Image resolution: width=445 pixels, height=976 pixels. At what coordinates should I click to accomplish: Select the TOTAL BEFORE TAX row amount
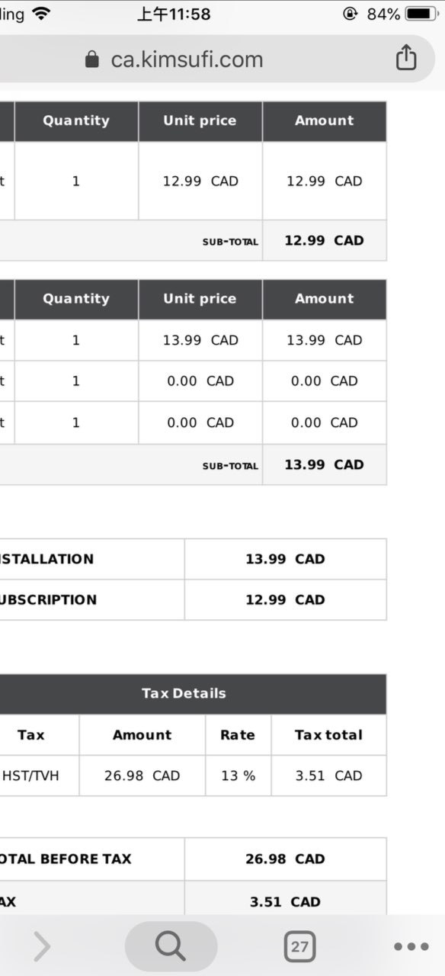[285, 859]
